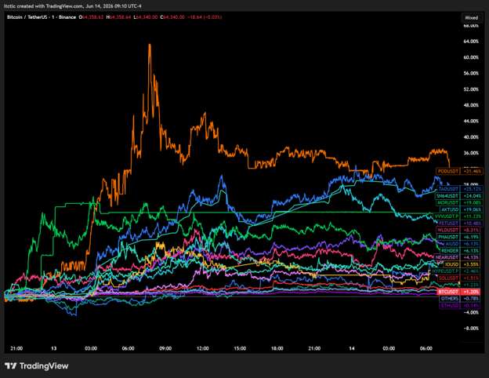Screen dimensions: 489x378
Task: Select the VVVUSDT.P price label
Action: pyautogui.click(x=447, y=216)
